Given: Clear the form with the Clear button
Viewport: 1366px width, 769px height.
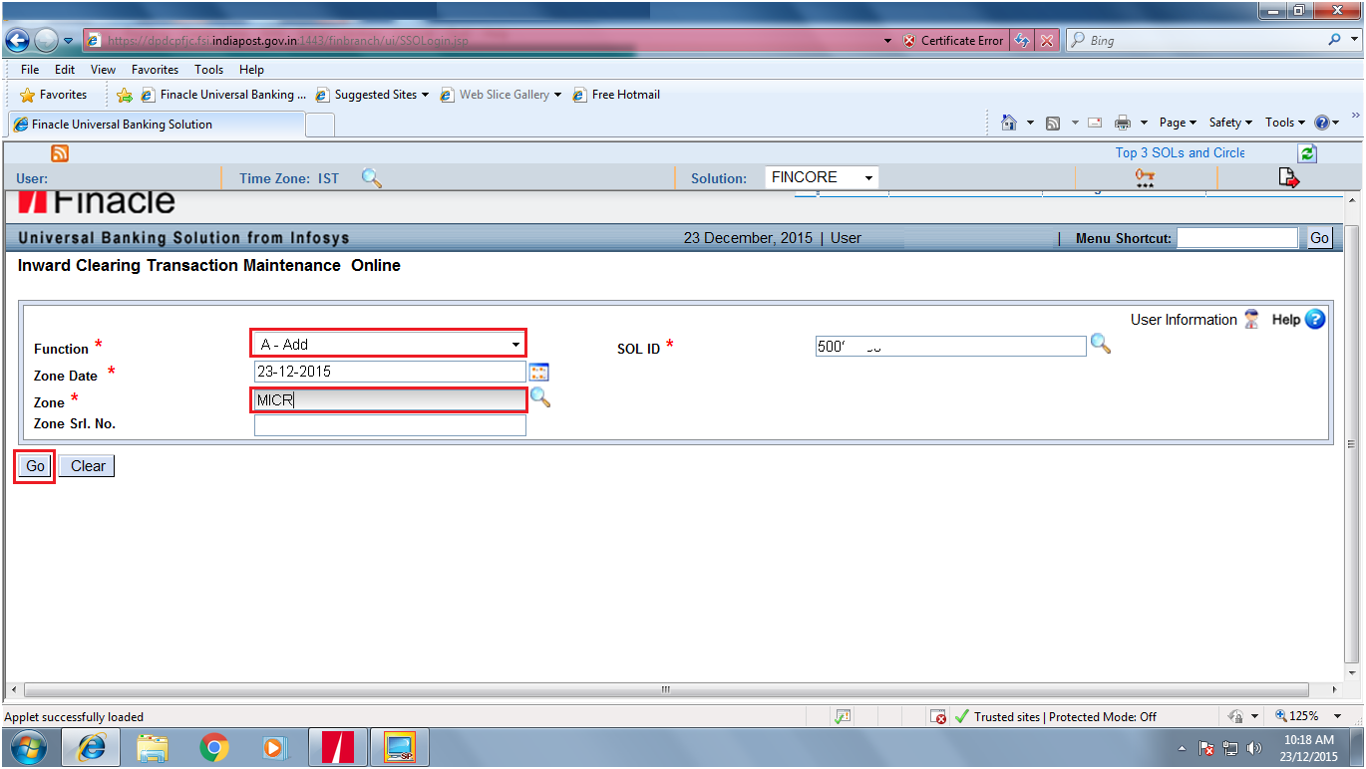Looking at the screenshot, I should (x=86, y=465).
